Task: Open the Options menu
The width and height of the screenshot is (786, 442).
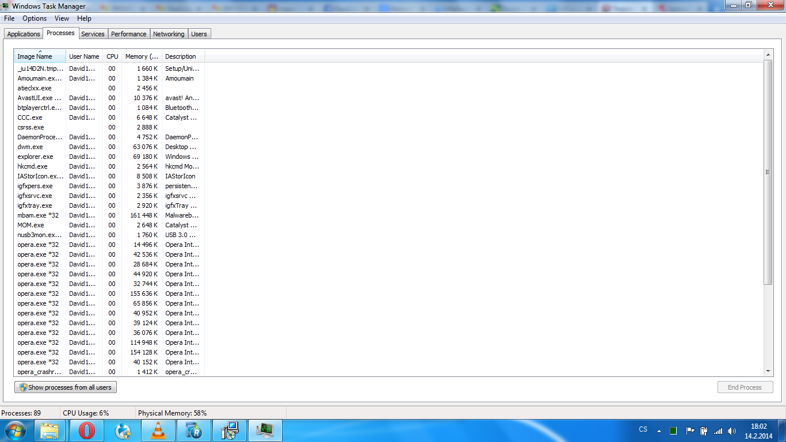Action: [x=35, y=18]
